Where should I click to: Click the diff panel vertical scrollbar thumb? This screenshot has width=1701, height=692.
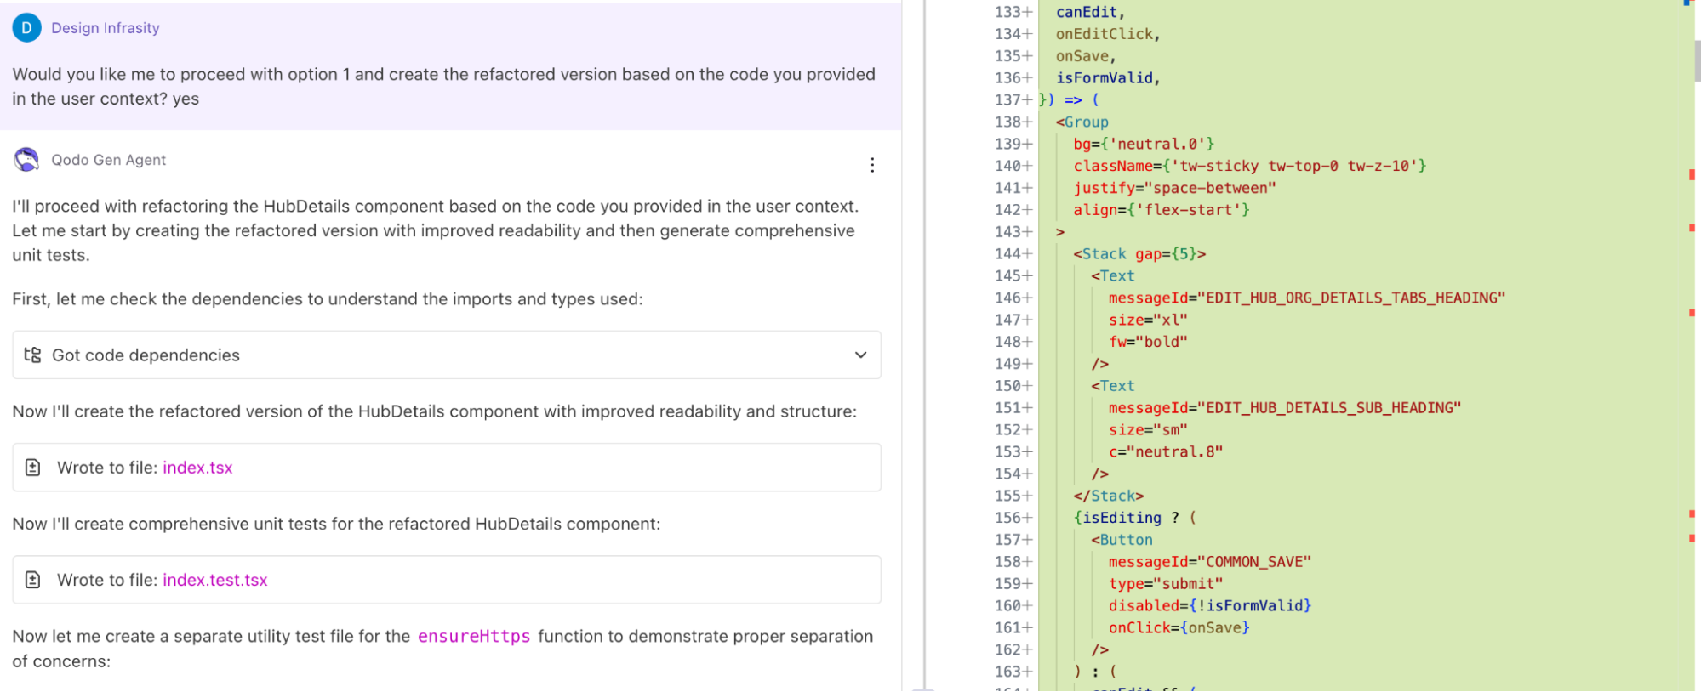[1697, 61]
